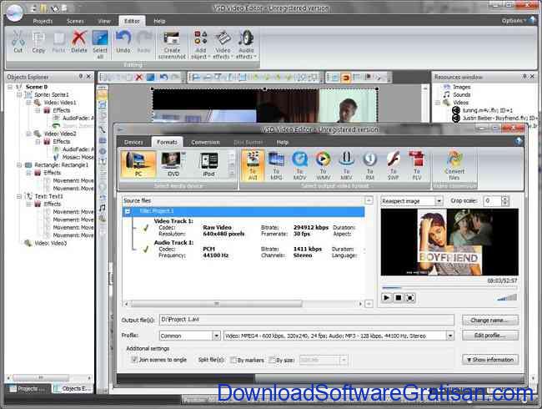This screenshot has height=409, width=542.
Task: Adjust the preview volume slider
Action: click(507, 298)
